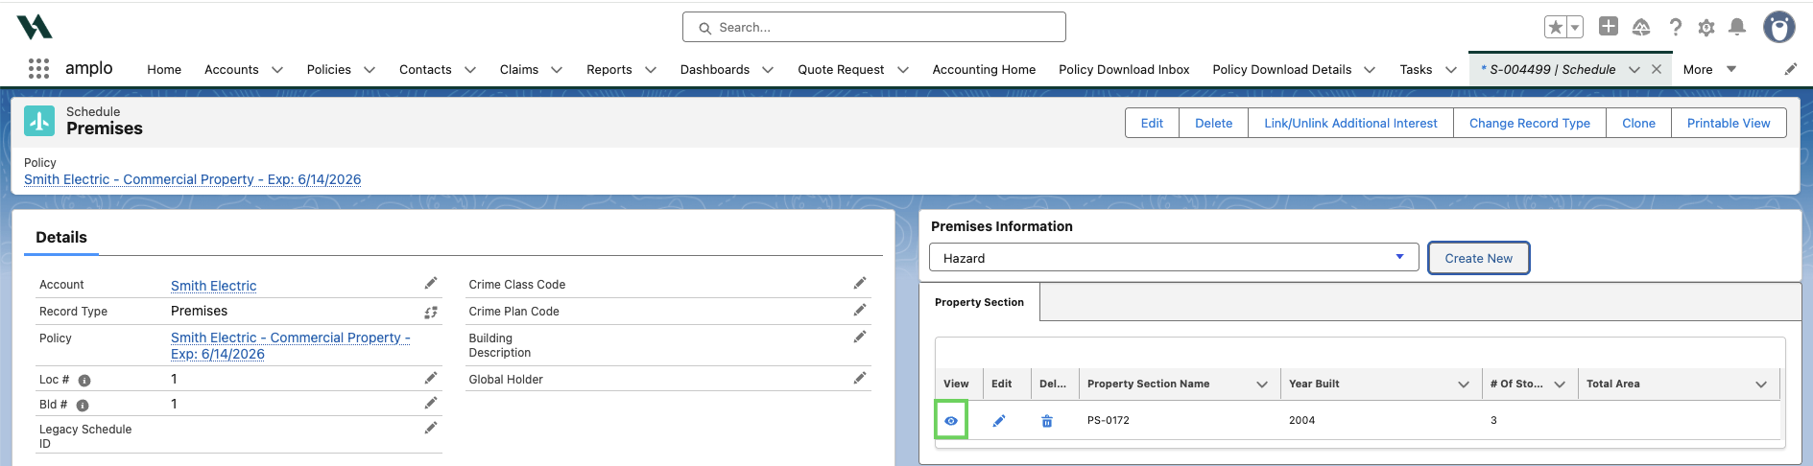The image size is (1813, 466).
Task: Edit the Legacy Schedule ID pencil icon
Action: tap(431, 428)
